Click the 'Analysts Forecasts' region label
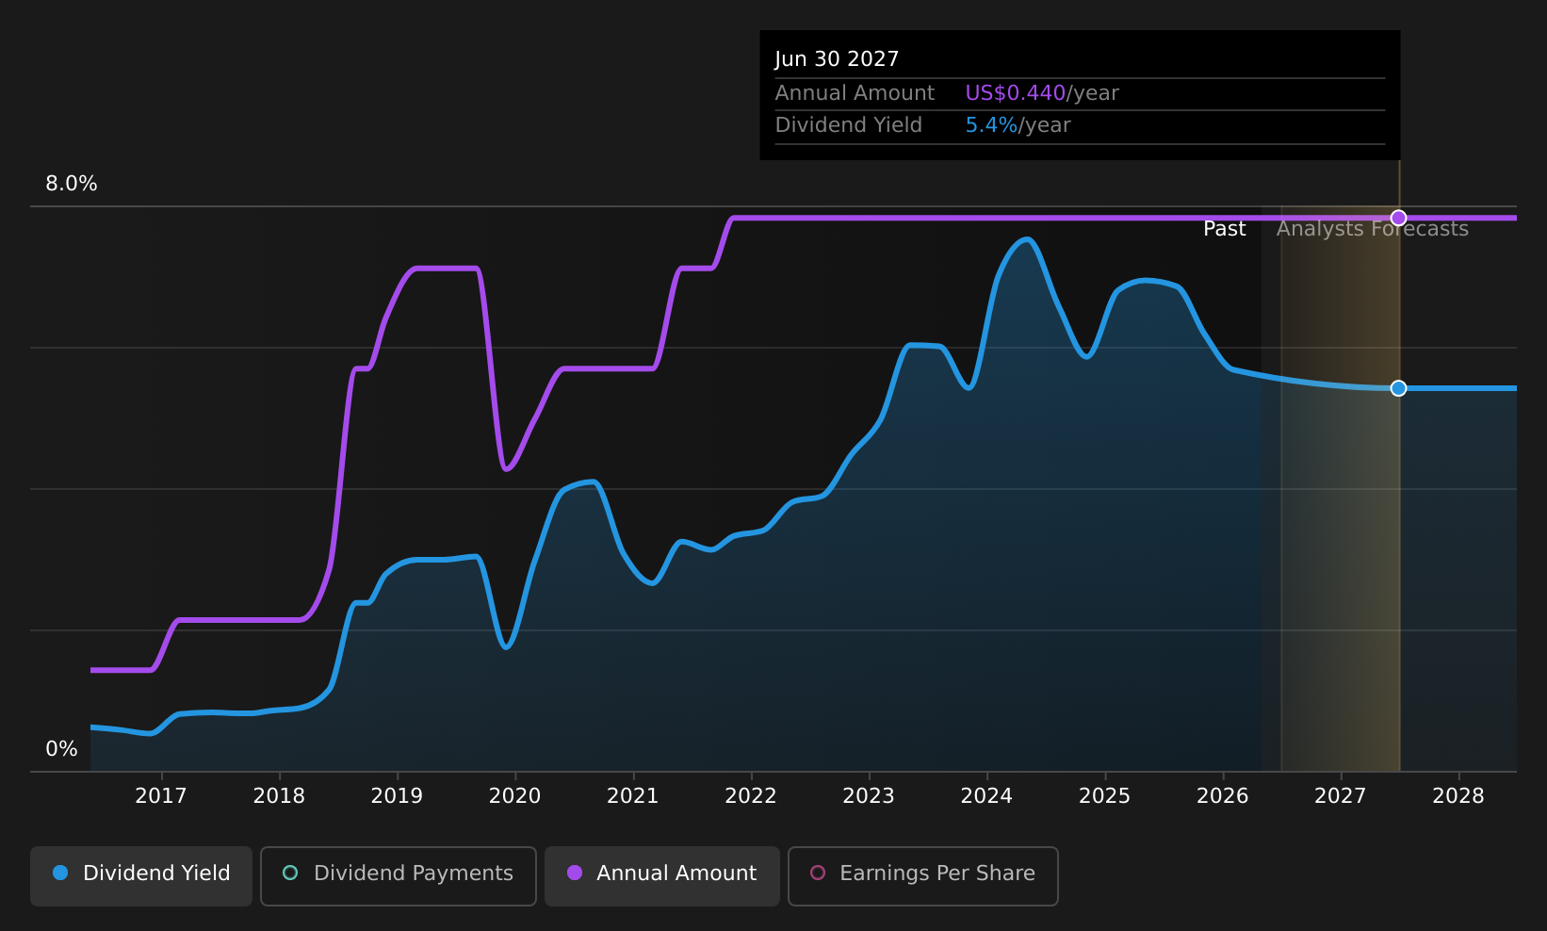The width and height of the screenshot is (1547, 931). [1373, 229]
